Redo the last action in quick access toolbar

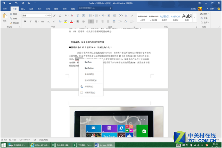tap(23, 3)
